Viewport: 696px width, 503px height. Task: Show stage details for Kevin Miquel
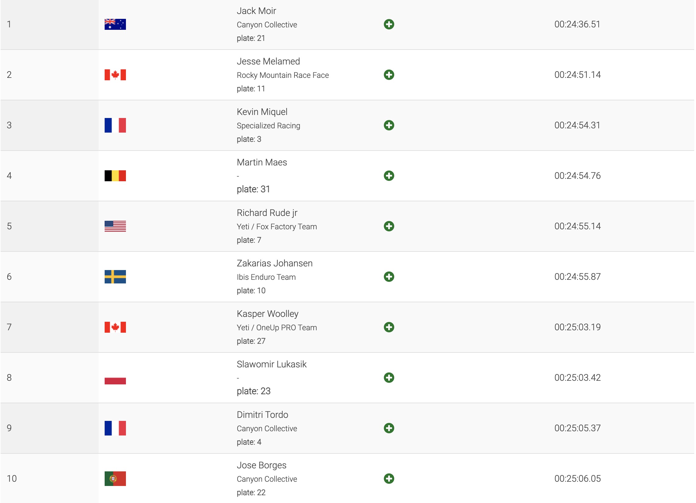click(389, 125)
